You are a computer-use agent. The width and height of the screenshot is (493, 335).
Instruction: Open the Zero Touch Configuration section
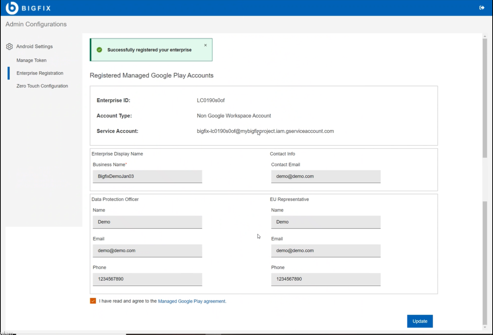click(42, 85)
